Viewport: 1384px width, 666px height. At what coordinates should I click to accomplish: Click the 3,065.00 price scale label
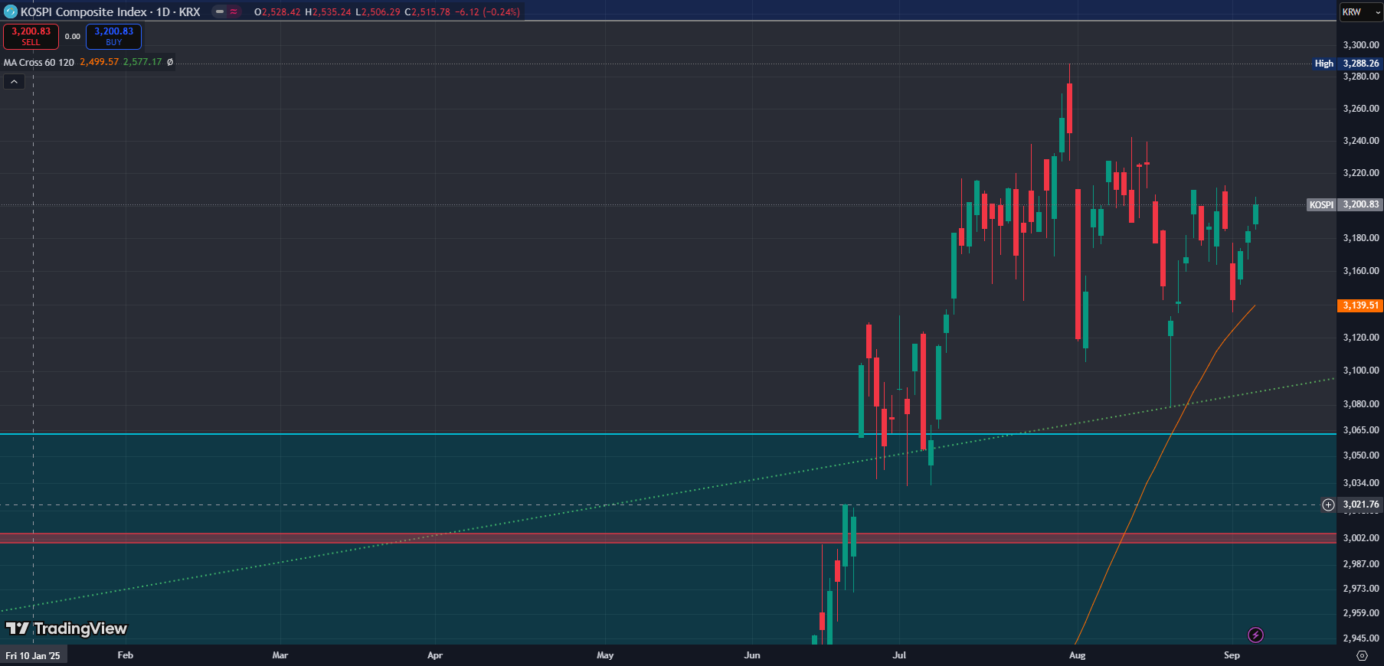pyautogui.click(x=1361, y=430)
